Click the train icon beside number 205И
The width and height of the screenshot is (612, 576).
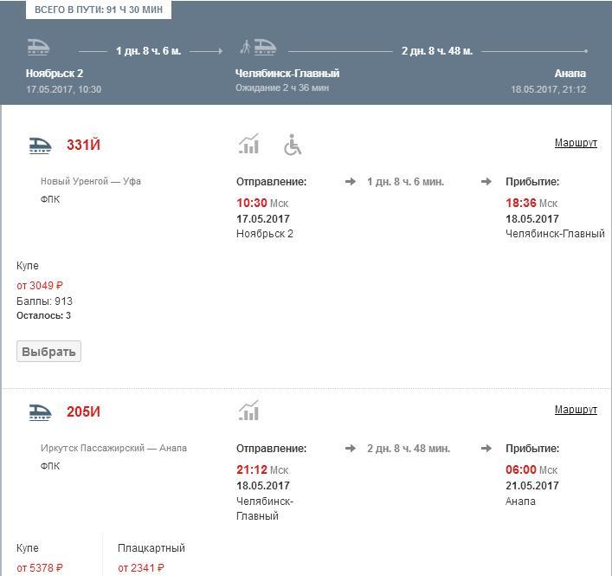coord(40,412)
